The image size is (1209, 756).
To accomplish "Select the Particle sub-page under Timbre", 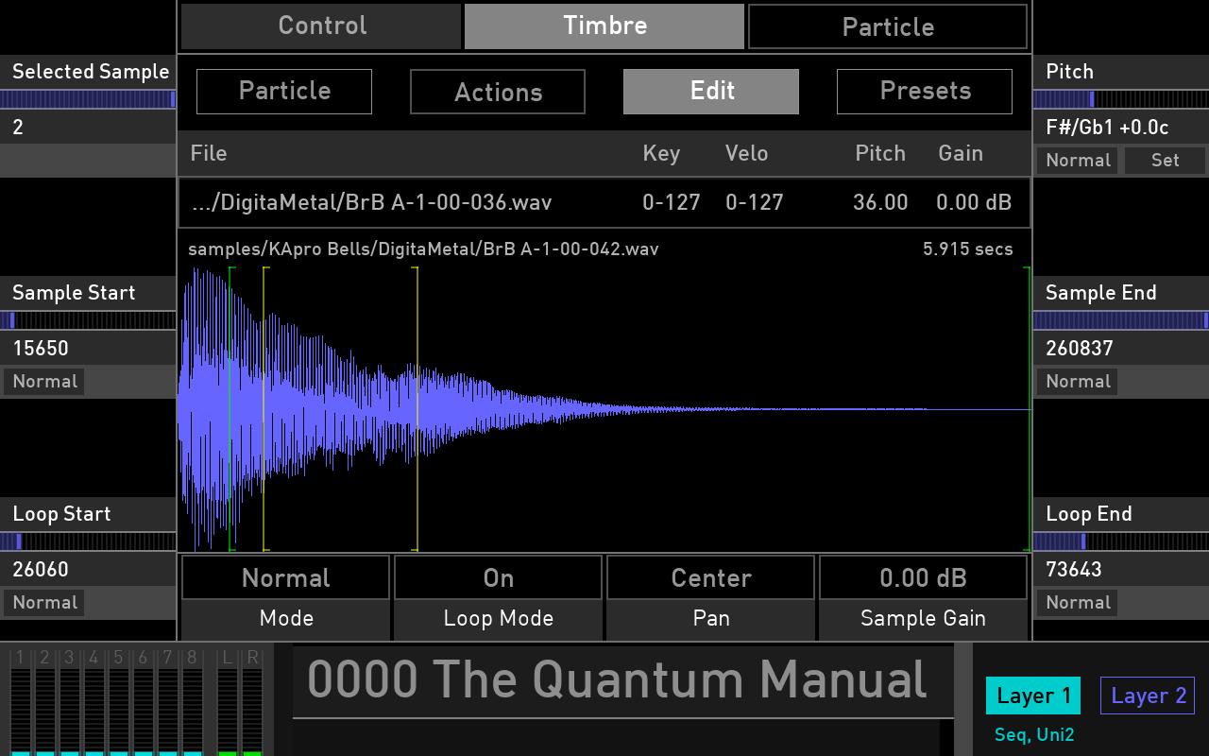I will [x=283, y=92].
